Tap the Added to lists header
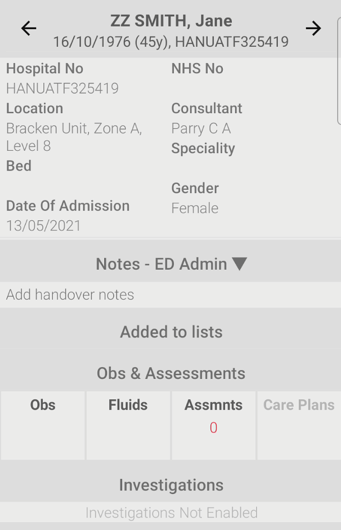This screenshot has height=530, width=341. pyautogui.click(x=171, y=332)
